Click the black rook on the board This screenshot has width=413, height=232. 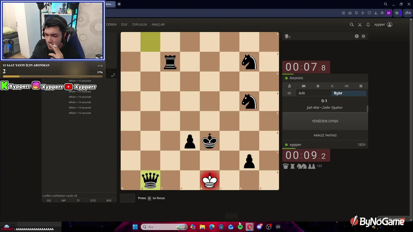(170, 62)
